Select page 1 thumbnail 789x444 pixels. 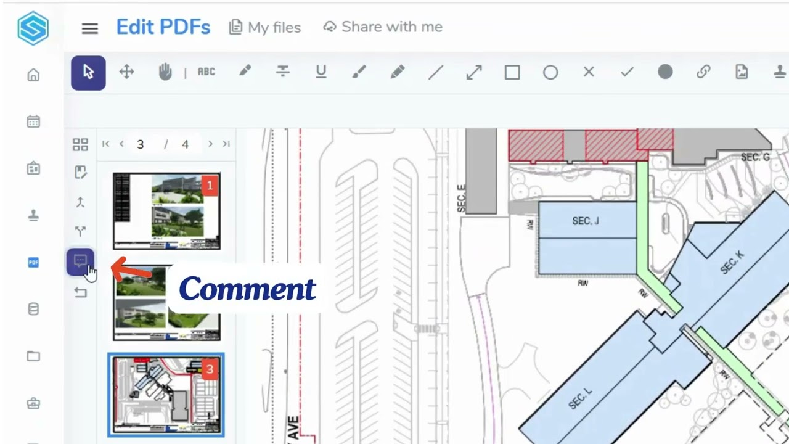pos(166,211)
